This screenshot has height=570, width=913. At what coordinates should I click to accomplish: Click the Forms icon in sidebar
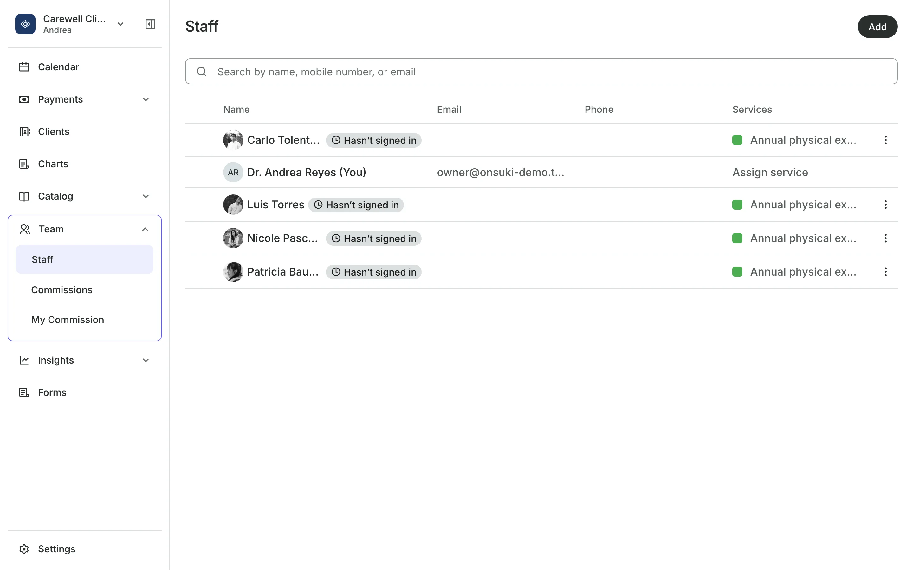pos(24,392)
